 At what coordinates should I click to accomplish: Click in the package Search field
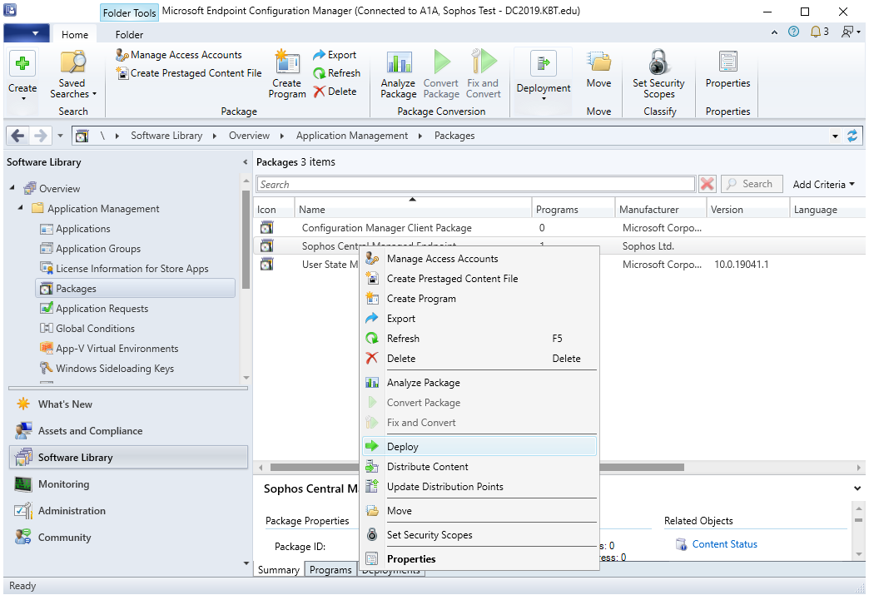coord(475,185)
